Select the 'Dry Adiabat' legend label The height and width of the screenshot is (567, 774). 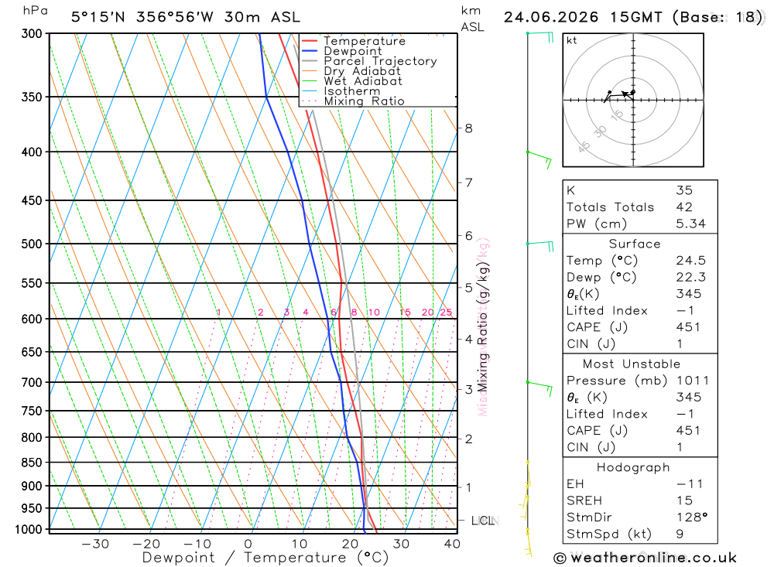tap(362, 71)
